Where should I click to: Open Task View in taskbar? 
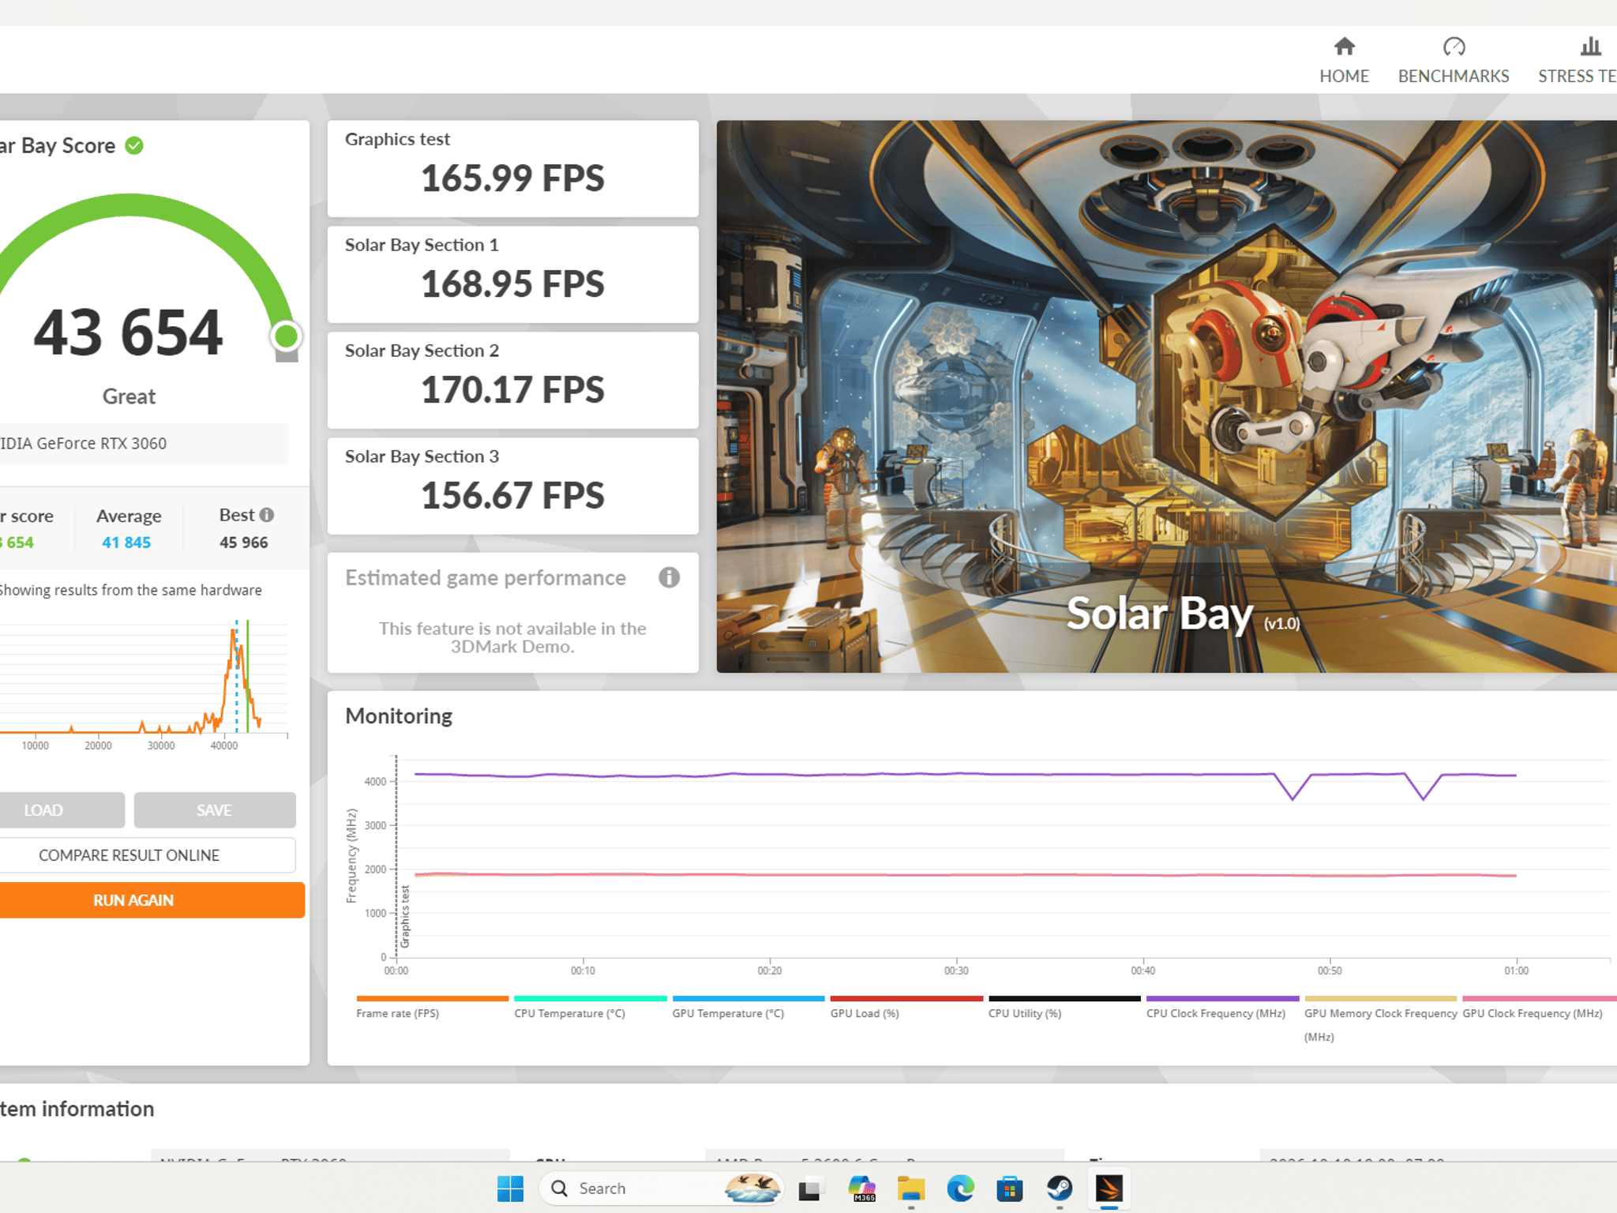(x=809, y=1189)
